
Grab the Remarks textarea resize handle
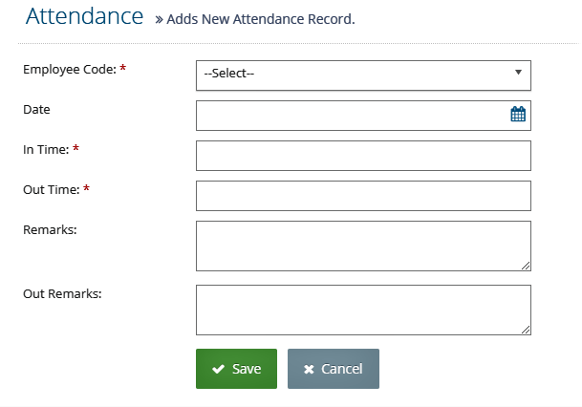click(x=526, y=266)
